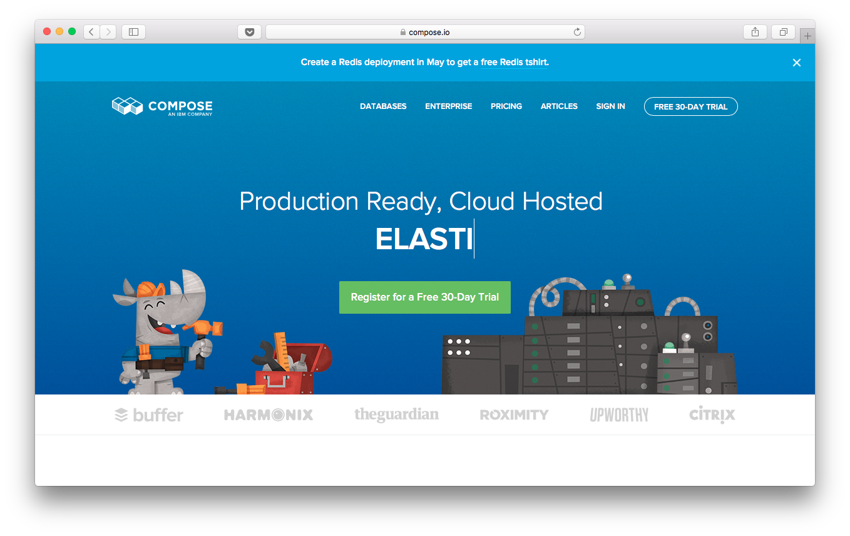The width and height of the screenshot is (850, 536).
Task: Open the Share sheet icon
Action: (755, 32)
